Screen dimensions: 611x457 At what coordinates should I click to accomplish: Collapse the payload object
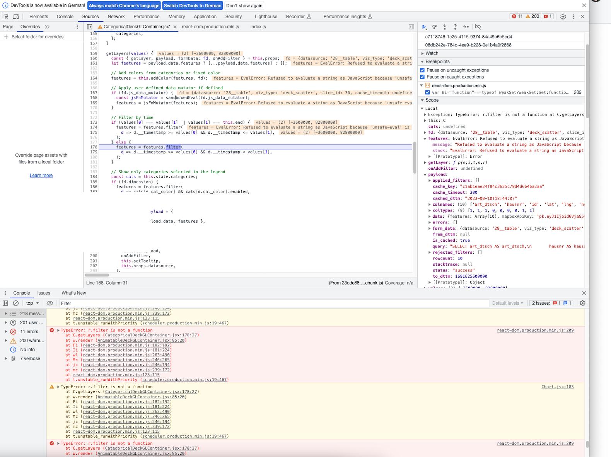coord(425,175)
